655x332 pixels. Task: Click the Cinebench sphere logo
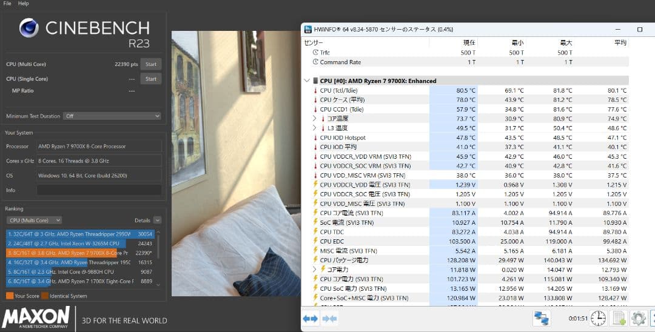(x=29, y=28)
